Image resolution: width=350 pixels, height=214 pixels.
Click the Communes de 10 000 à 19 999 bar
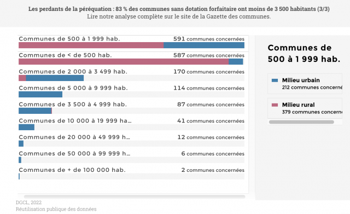click(26, 127)
